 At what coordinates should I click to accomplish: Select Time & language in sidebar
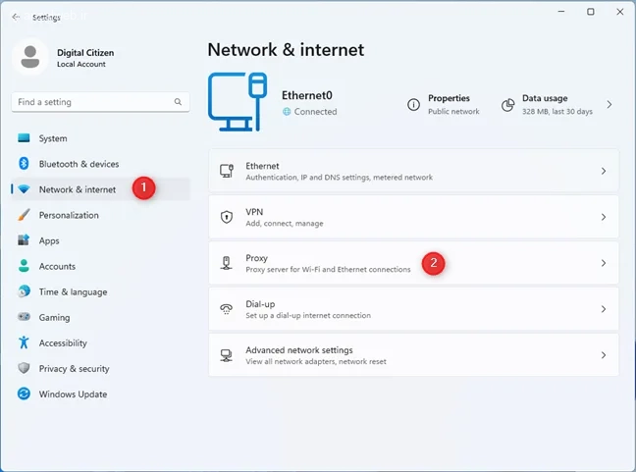pyautogui.click(x=73, y=291)
